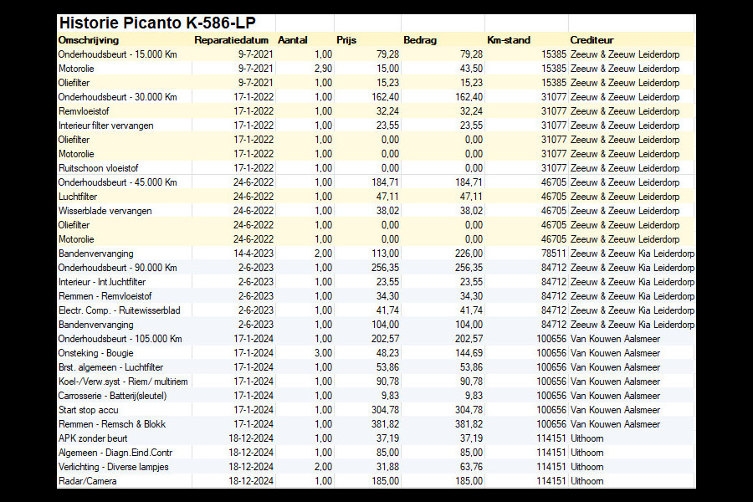Select the Verlichting - Diverse lampjes cell

click(x=113, y=467)
